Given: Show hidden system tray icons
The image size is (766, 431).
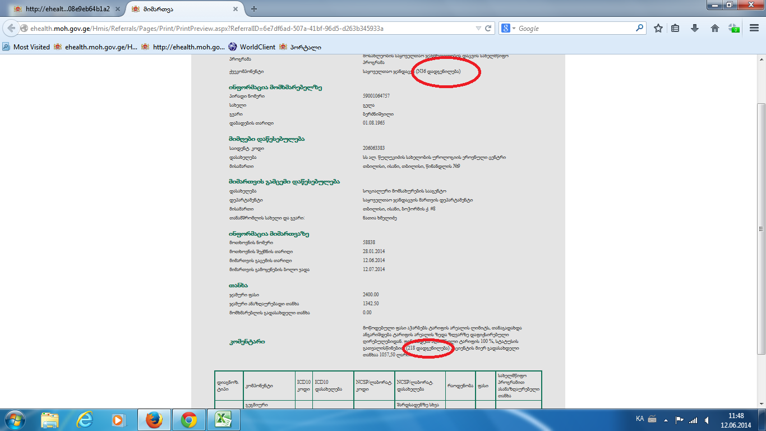Looking at the screenshot, I should coord(665,419).
